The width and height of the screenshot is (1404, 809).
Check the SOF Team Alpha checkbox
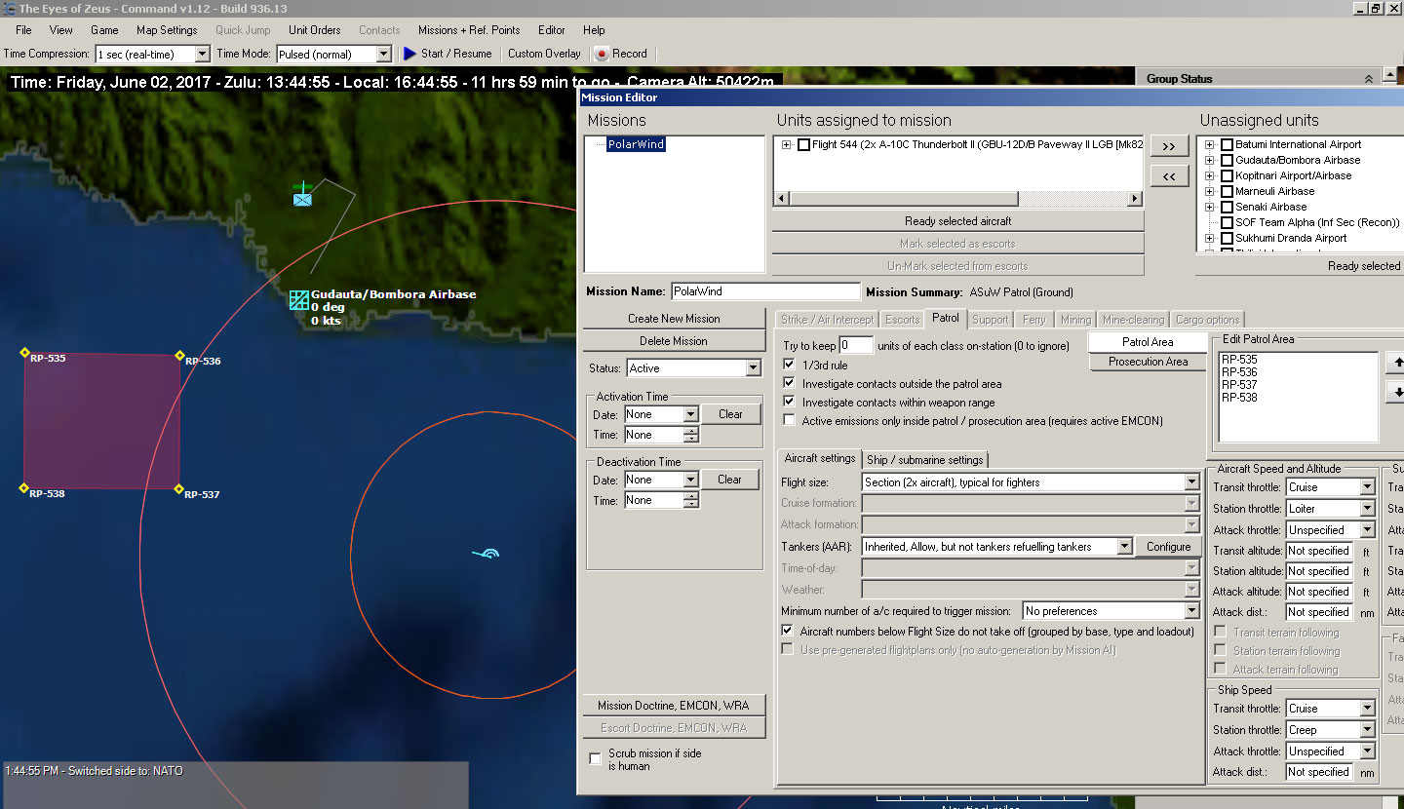pos(1227,223)
